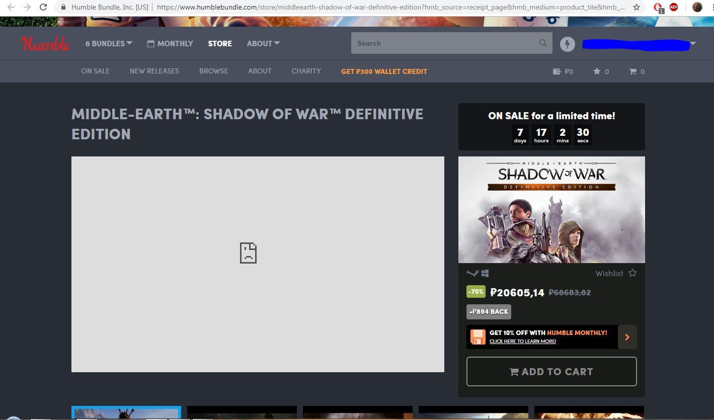The width and height of the screenshot is (714, 420).
Task: Click the Humble Monthly floppy icon
Action: tap(478, 337)
